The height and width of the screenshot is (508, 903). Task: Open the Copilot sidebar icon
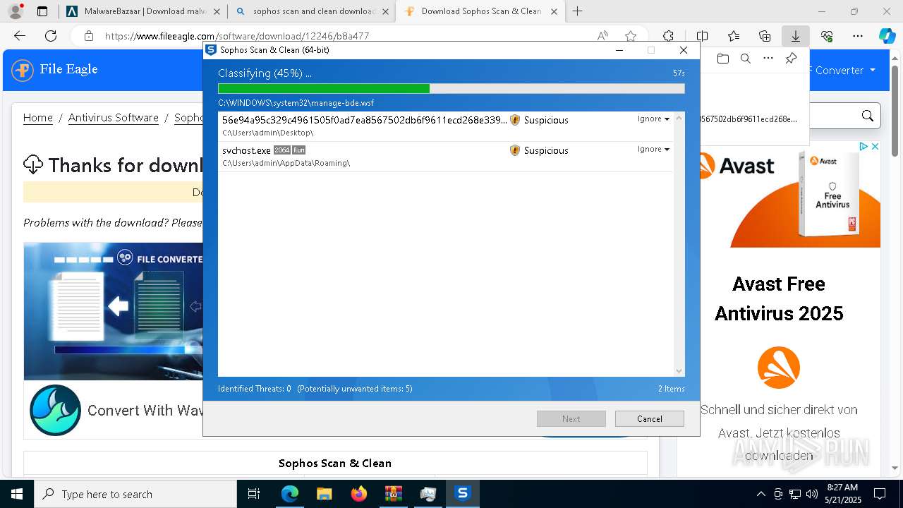[x=887, y=36]
